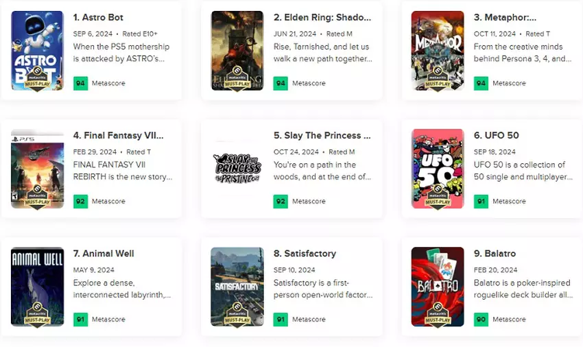Click the Satisfactory 91 Metascore badge
583x347 pixels.
(x=281, y=319)
